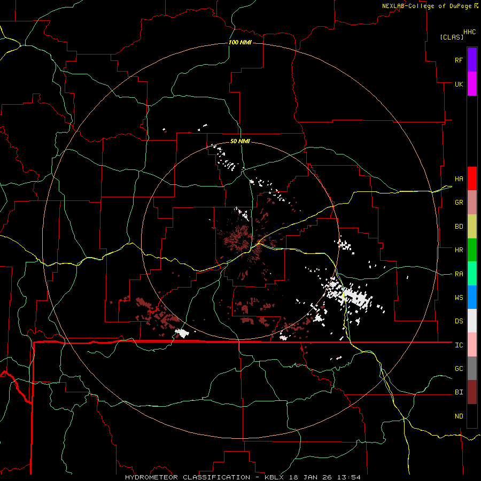The height and width of the screenshot is (481, 481).
Task: Click the ND legend label
Action: click(x=459, y=416)
